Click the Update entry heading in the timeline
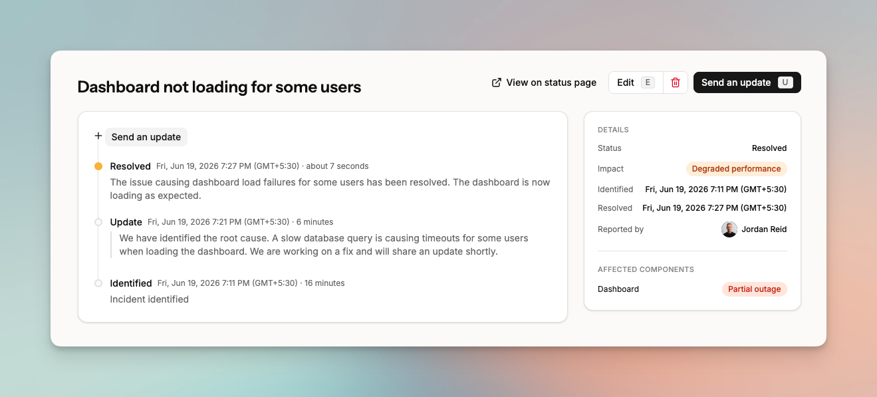 click(126, 222)
